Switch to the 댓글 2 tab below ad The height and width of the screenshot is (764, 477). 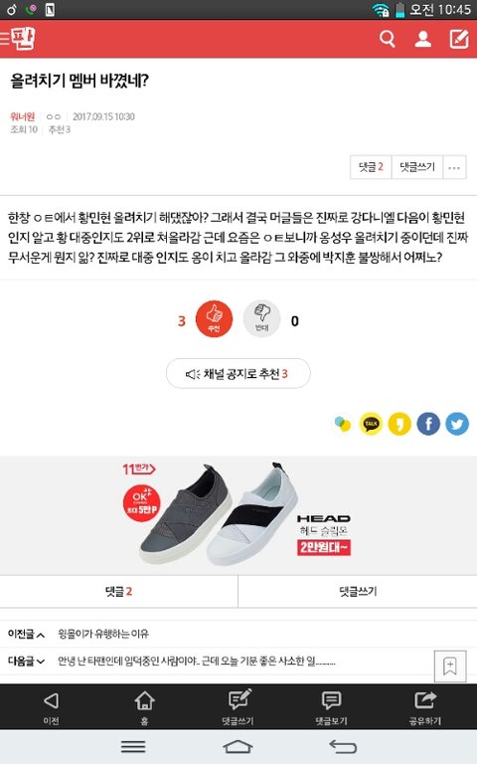119,592
